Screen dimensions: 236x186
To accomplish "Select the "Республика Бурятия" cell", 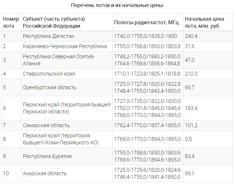I will coord(47,156).
